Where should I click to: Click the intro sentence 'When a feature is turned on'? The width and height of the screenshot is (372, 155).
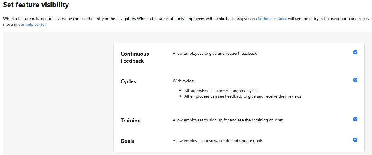coord(29,19)
